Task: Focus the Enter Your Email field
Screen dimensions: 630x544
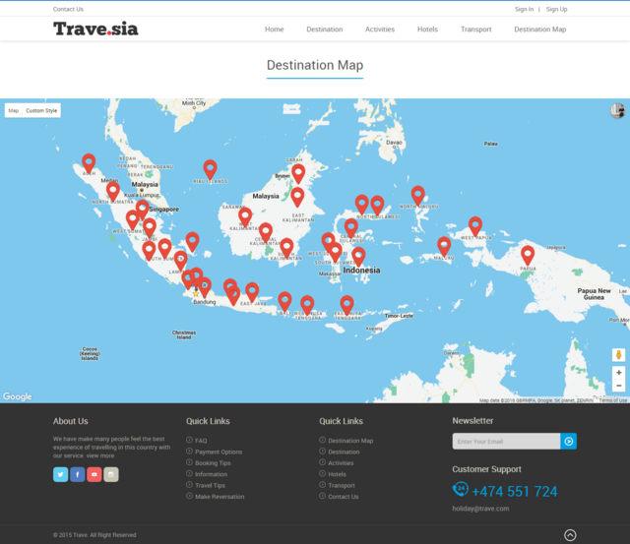Action: 506,442
